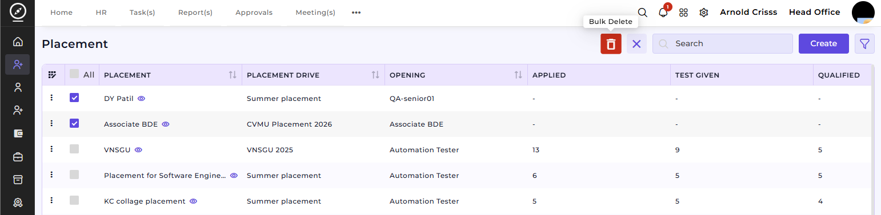Check the Placement for Software Engine row checkbox
The height and width of the screenshot is (215, 881).
tap(74, 175)
